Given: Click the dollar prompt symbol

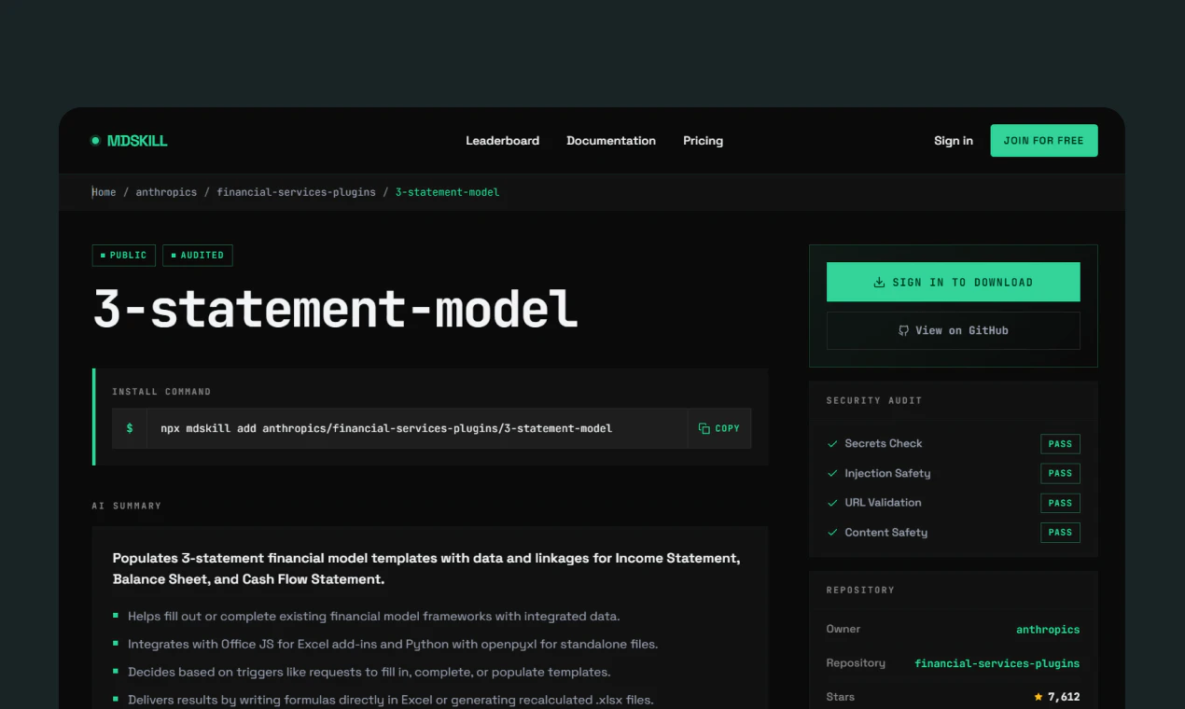Looking at the screenshot, I should tap(130, 428).
